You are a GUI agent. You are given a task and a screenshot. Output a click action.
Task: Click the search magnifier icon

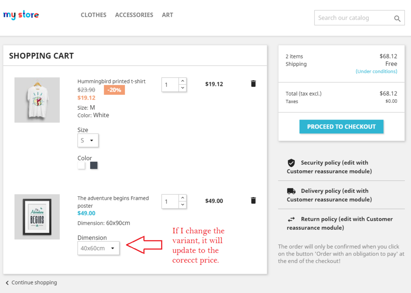click(397, 18)
